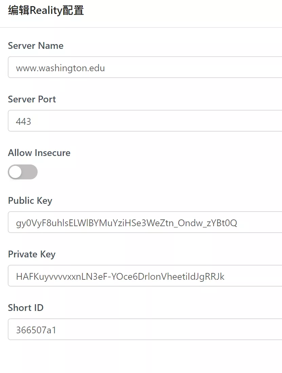Click the "Short ID" label
This screenshot has height=373, width=282.
(26, 308)
